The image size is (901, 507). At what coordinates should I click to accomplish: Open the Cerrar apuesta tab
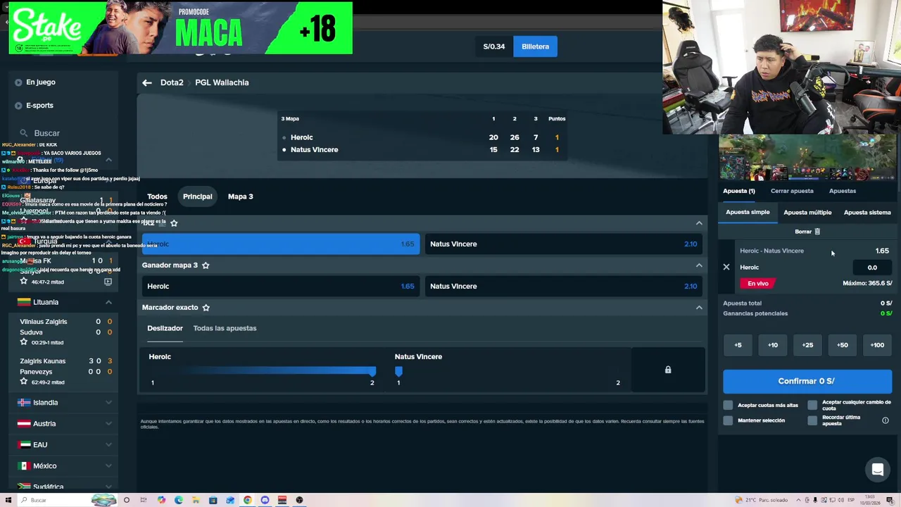click(792, 191)
